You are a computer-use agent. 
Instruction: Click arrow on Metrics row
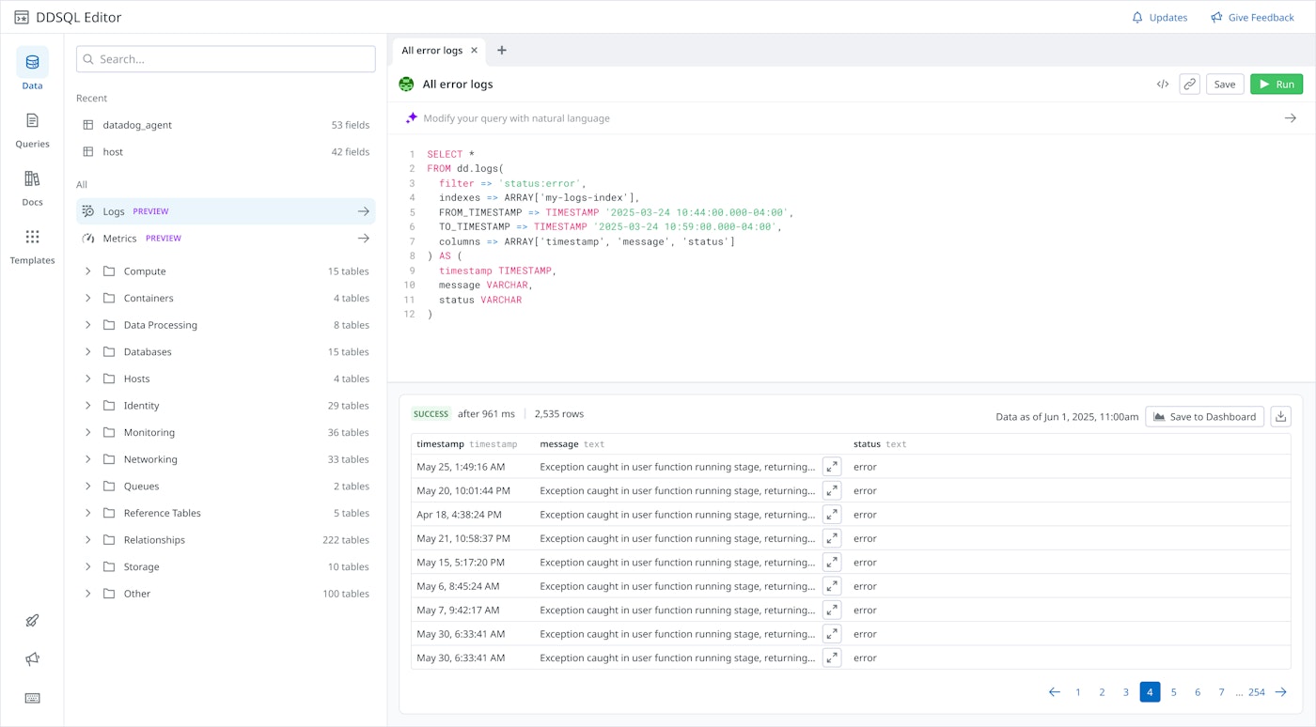(364, 239)
